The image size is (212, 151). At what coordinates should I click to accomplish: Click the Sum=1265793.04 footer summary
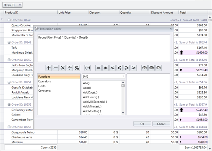[194, 147]
